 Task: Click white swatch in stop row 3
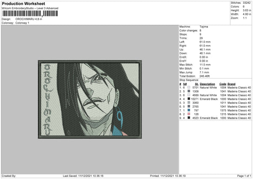(189, 95)
